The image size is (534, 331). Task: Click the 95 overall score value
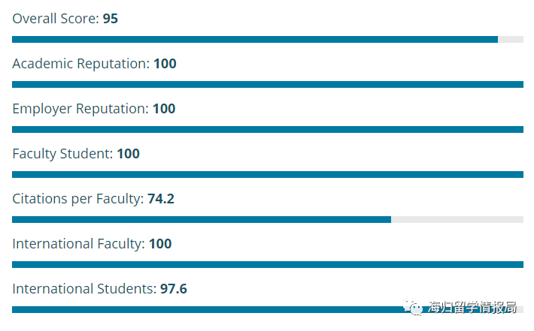click(x=111, y=19)
